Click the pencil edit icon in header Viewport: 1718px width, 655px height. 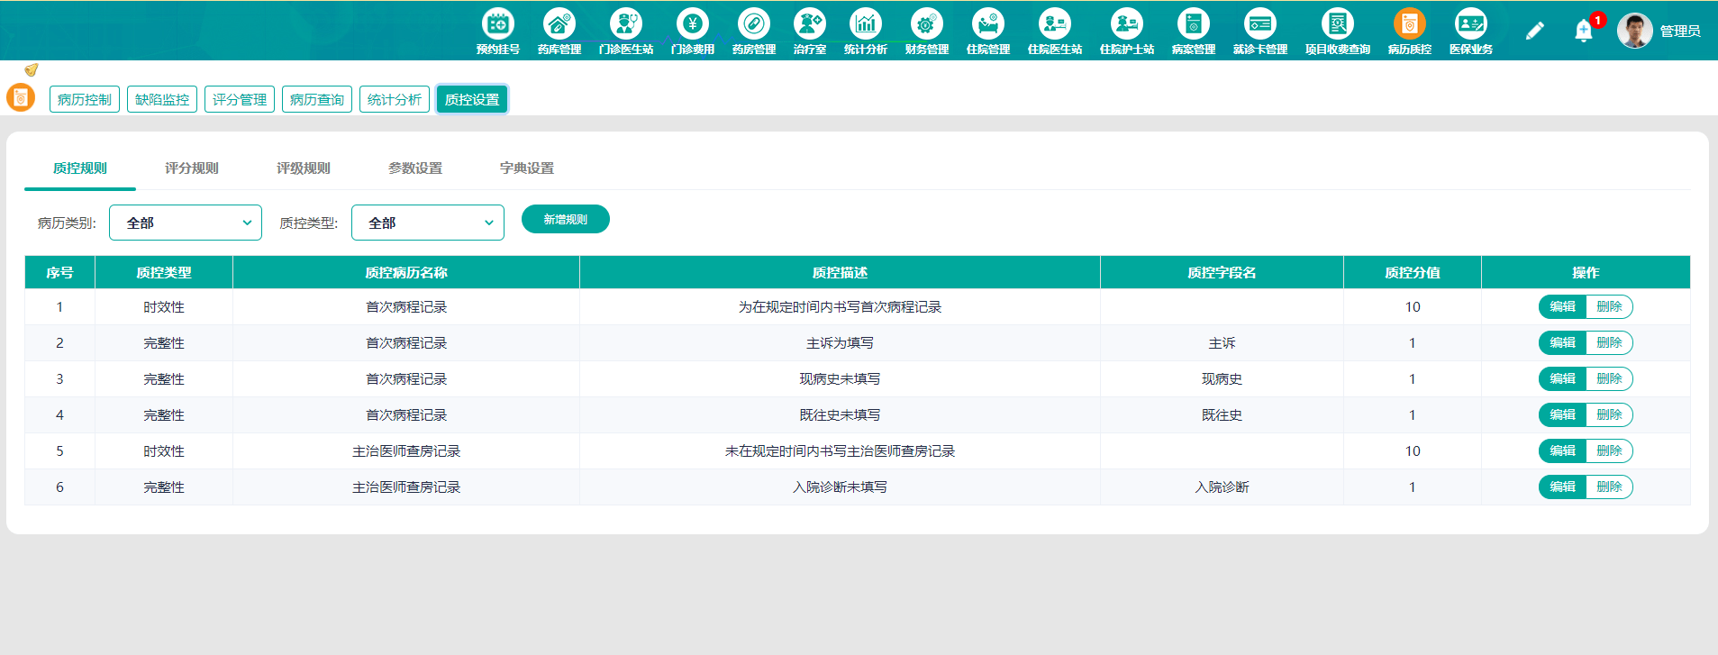point(1535,32)
